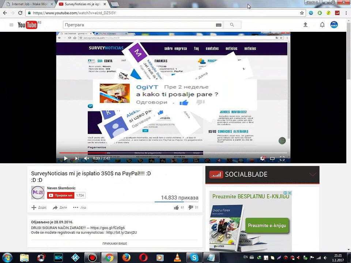Screen dimensions: 351x263
Task: Open the Windows Start button
Action: click(7, 258)
